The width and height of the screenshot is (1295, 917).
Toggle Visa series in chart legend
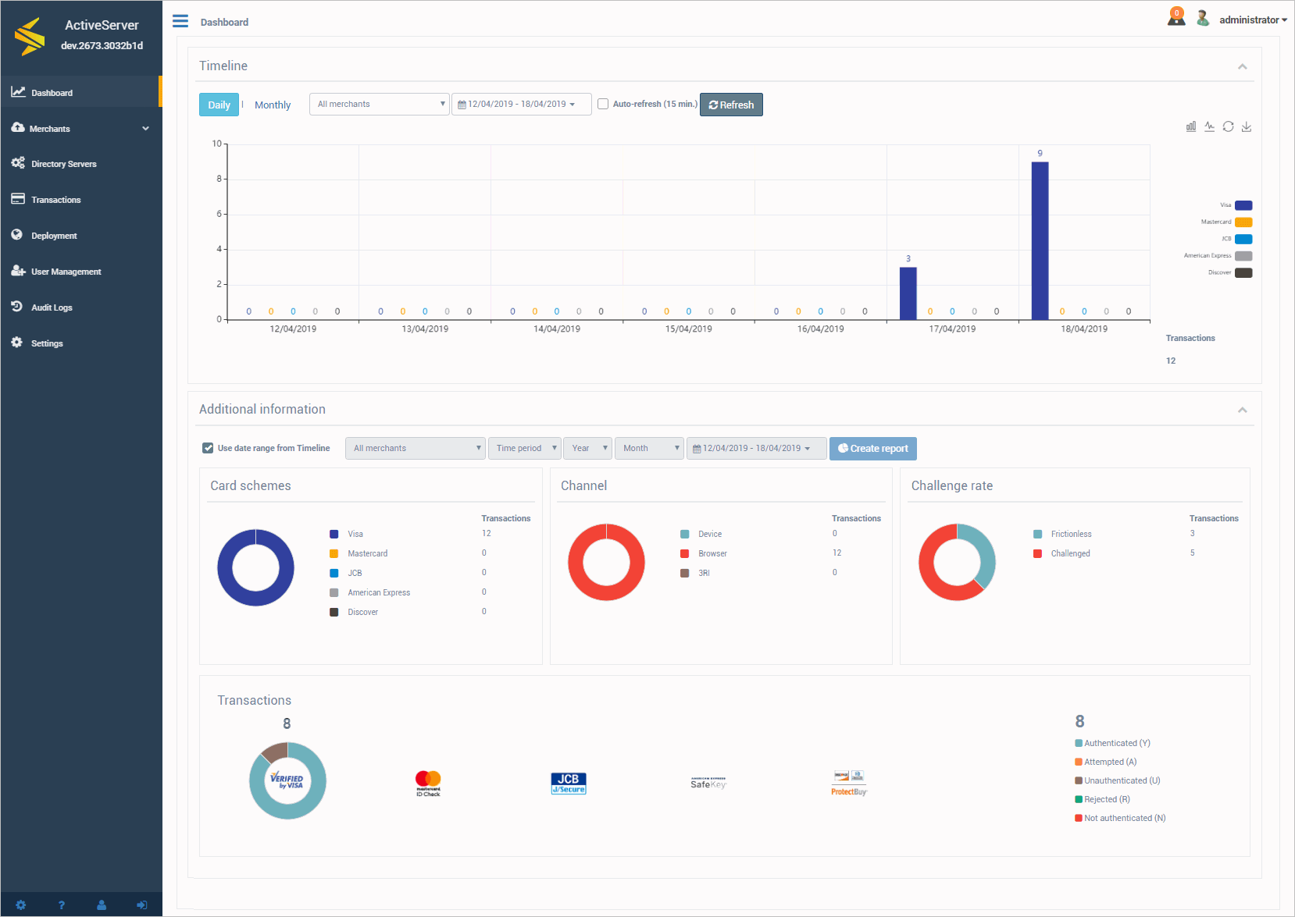[x=1243, y=205]
